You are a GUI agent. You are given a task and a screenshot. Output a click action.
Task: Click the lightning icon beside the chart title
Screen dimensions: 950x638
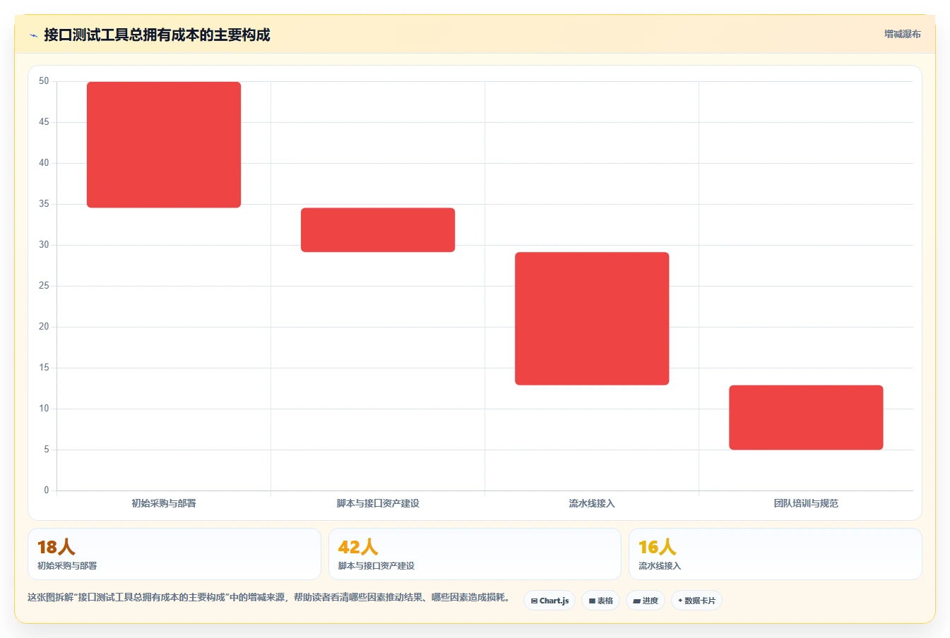coord(33,35)
